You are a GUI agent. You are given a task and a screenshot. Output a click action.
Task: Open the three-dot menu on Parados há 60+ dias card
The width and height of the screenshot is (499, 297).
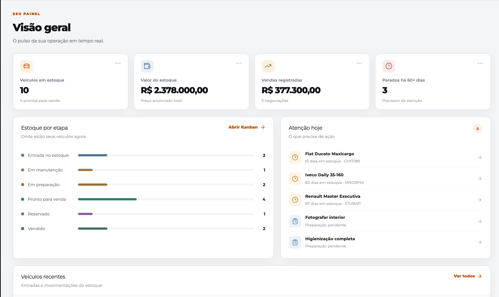click(480, 63)
